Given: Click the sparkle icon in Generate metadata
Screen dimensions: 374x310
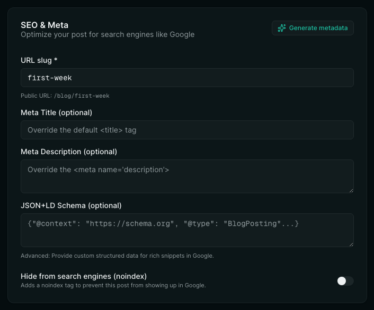Looking at the screenshot, I should [x=282, y=28].
